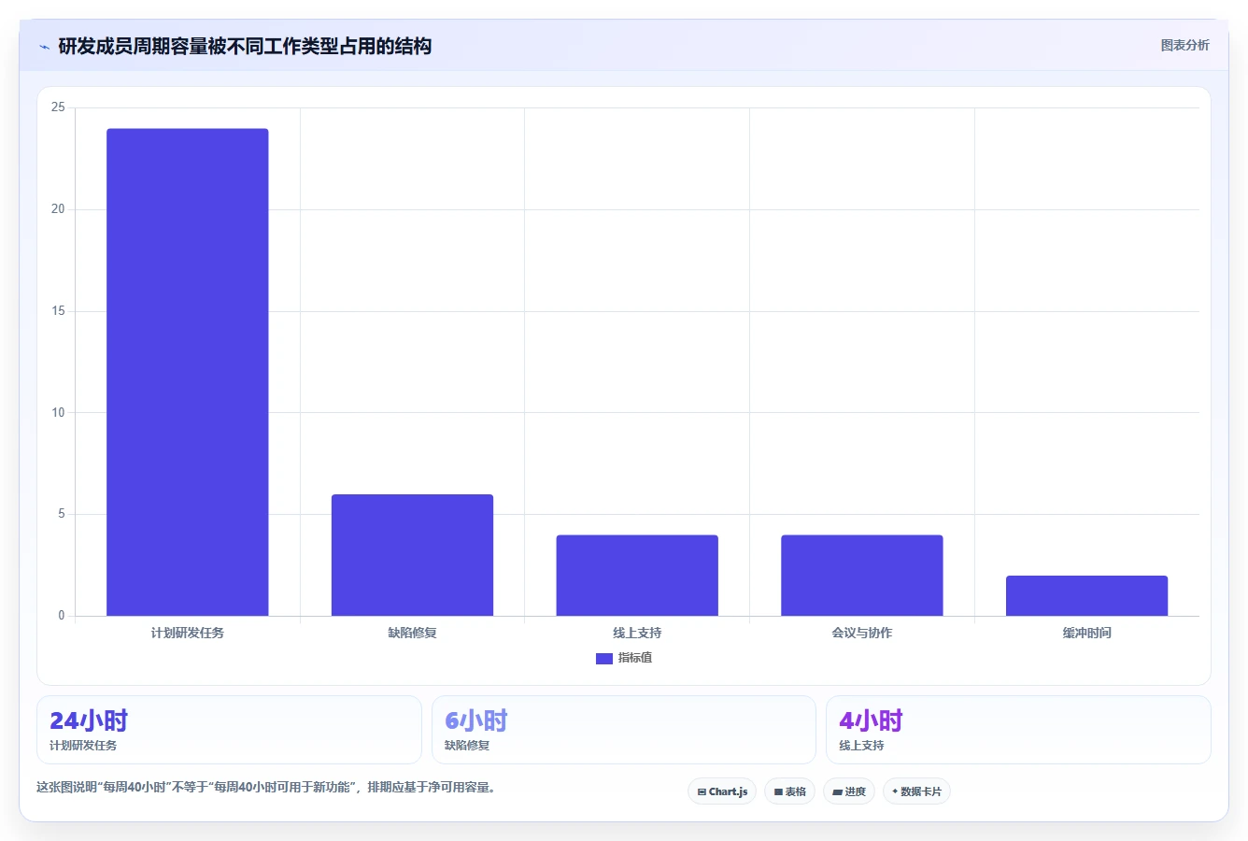1248x841 pixels.
Task: Click the 进度 tag
Action: (x=849, y=791)
